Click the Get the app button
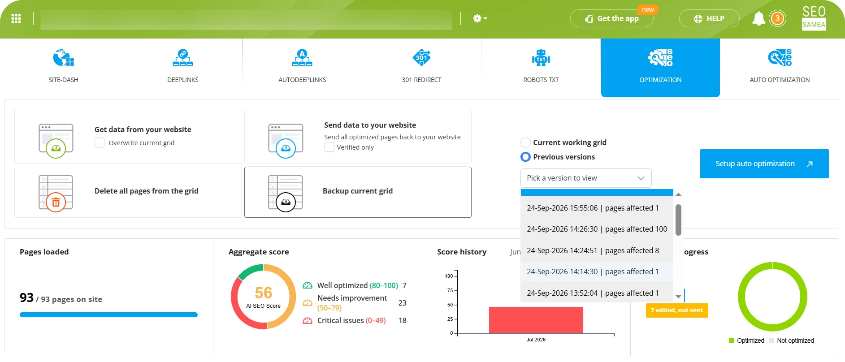Image resolution: width=845 pixels, height=362 pixels. (x=611, y=18)
